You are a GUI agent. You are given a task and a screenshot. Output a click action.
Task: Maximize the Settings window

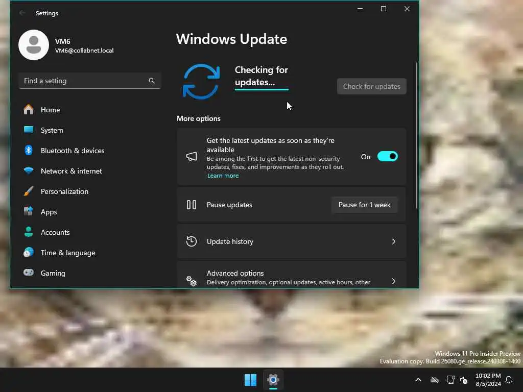point(384,9)
